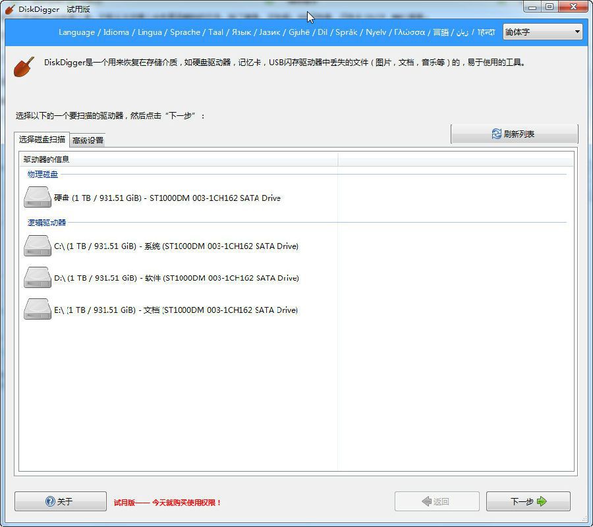
Task: Select the D:\ 软件 logical drive text
Action: 176,278
